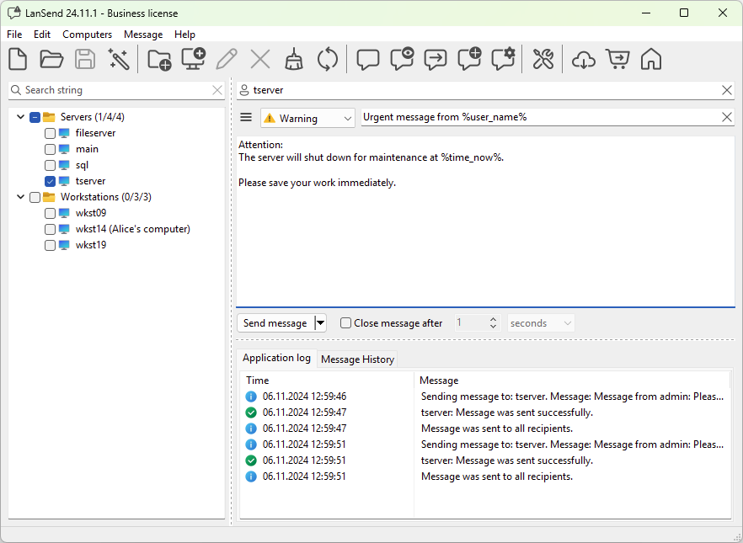This screenshot has width=743, height=543.
Task: Click the add computer monitor icon
Action: tap(194, 59)
